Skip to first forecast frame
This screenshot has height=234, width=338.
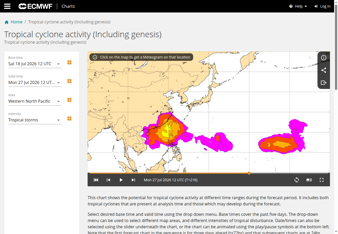[96, 180]
